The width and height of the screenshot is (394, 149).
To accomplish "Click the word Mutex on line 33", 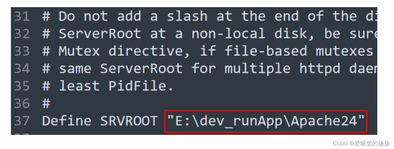I will (80, 52).
